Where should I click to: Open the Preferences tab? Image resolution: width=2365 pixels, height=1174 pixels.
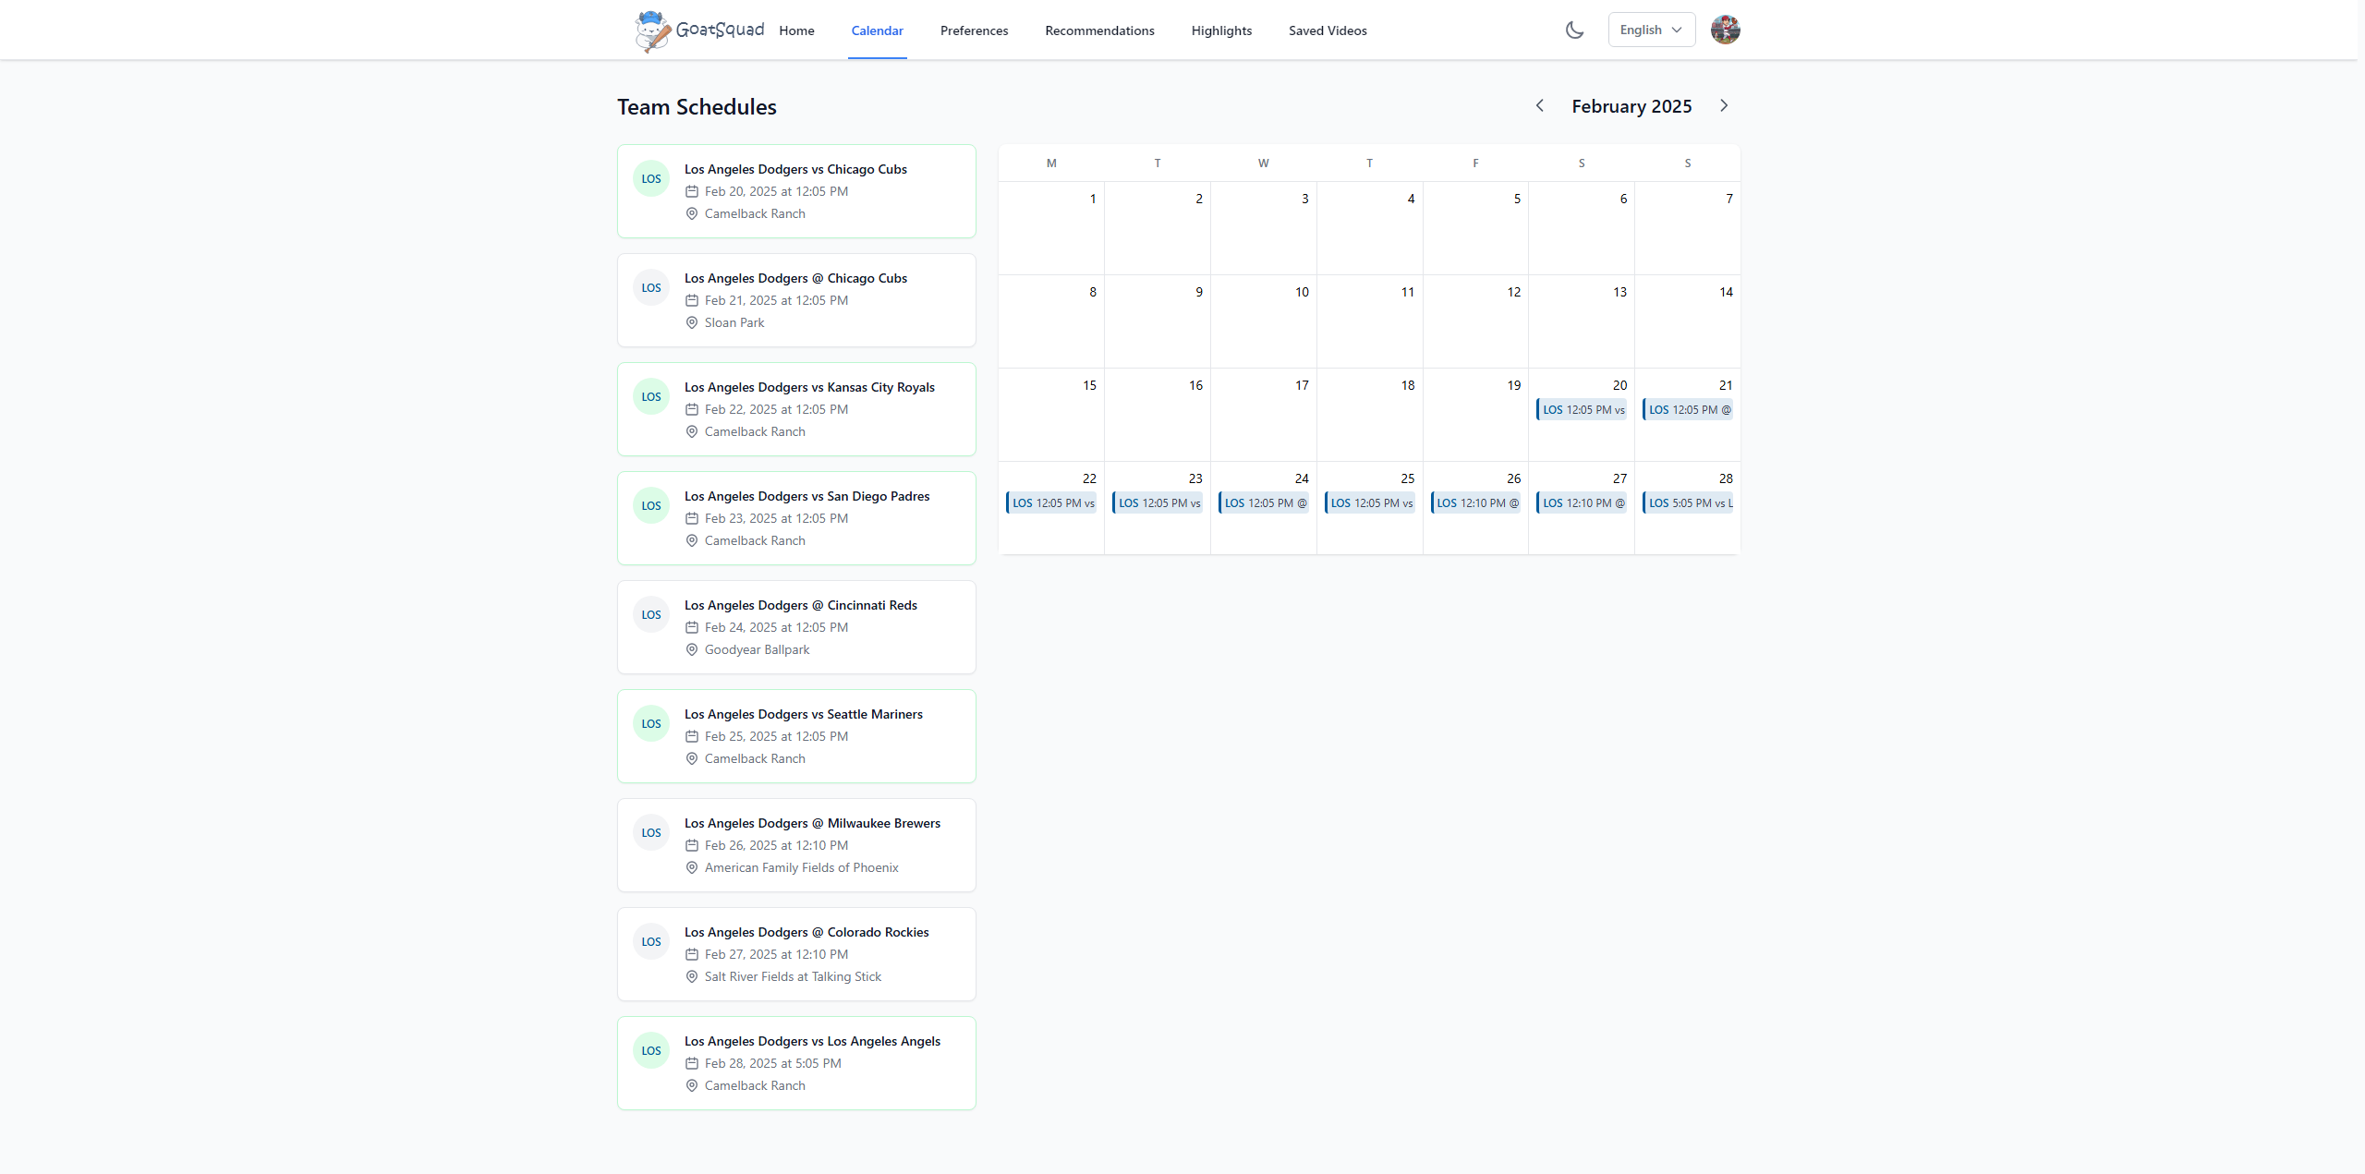[x=974, y=30]
